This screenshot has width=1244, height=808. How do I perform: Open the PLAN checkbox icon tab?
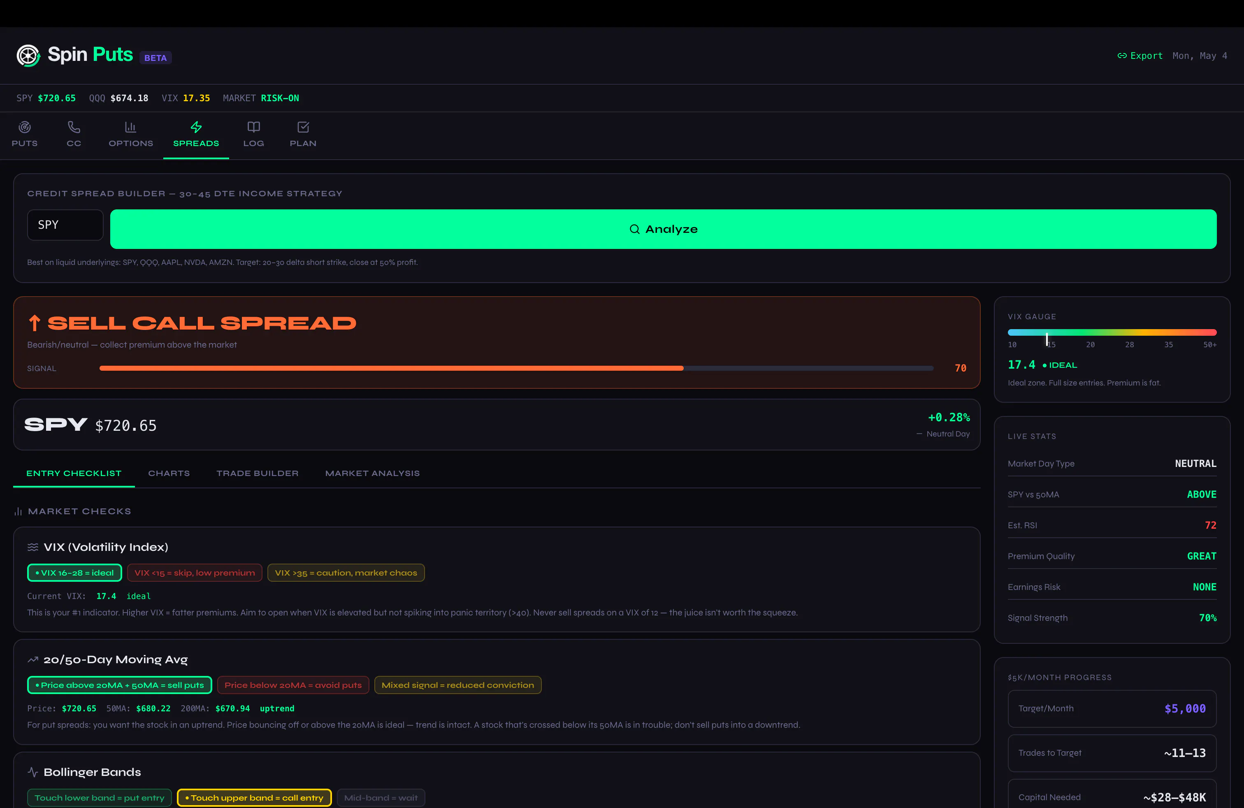pos(303,134)
